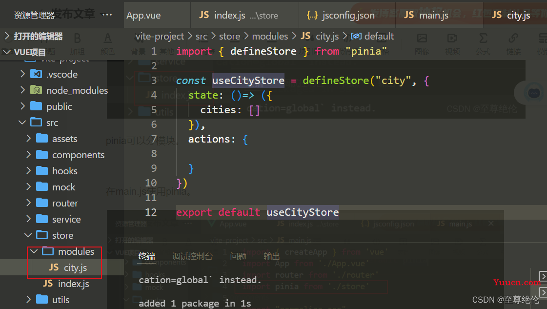The height and width of the screenshot is (309, 547).
Task: Open the 调试控制台 panel tab
Action: tap(192, 257)
